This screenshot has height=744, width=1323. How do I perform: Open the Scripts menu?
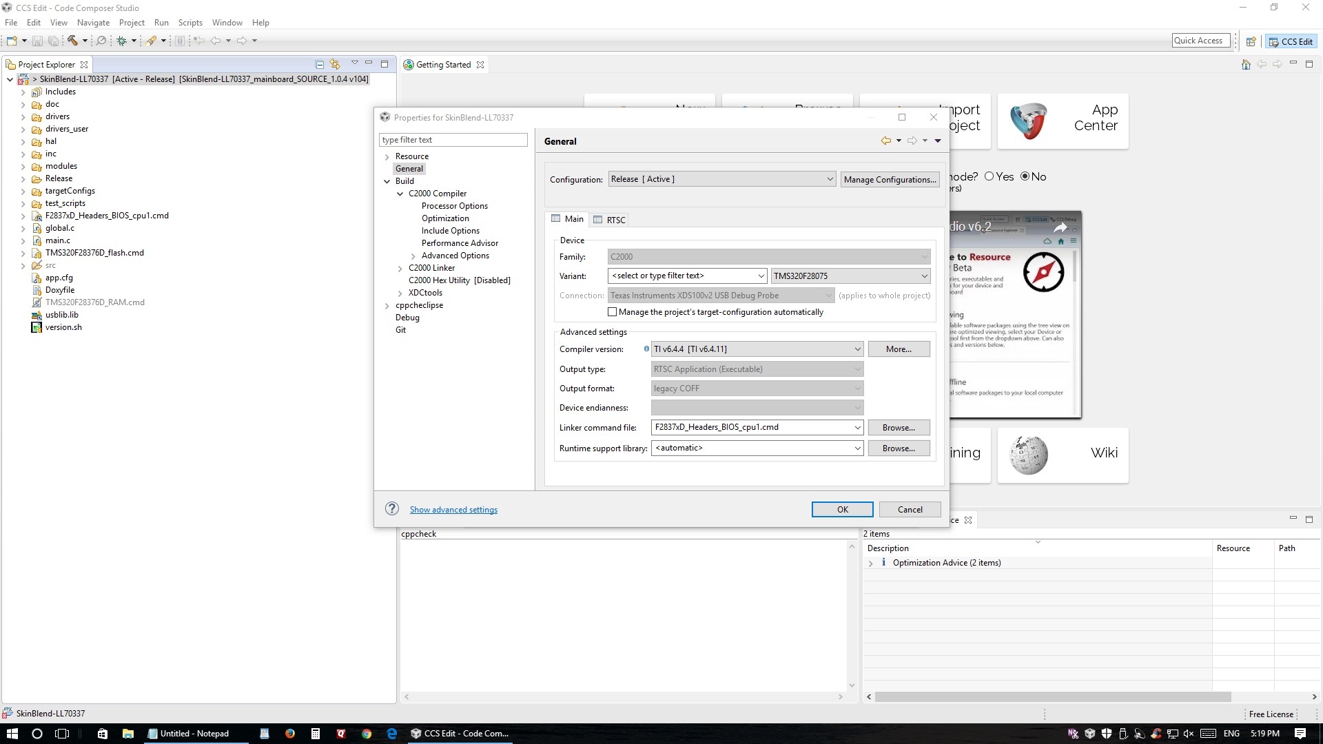[x=190, y=22]
